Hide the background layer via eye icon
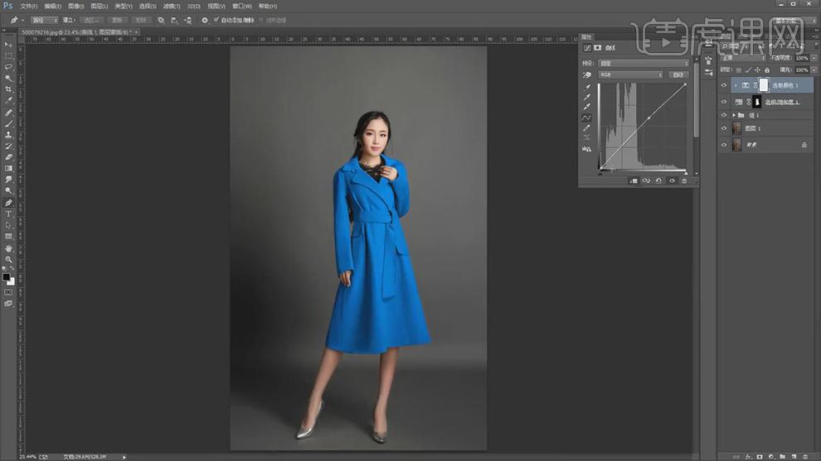821x461 pixels. point(724,145)
